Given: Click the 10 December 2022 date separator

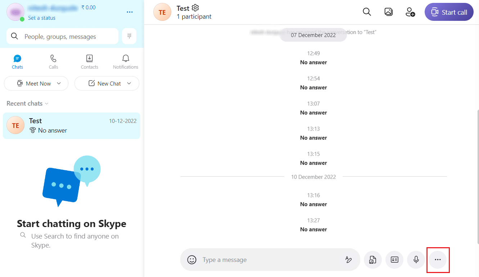Looking at the screenshot, I should 313,177.
